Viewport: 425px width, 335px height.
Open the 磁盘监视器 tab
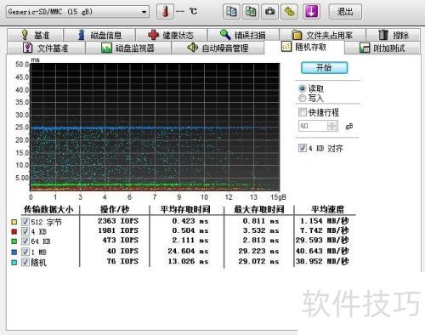tap(128, 48)
